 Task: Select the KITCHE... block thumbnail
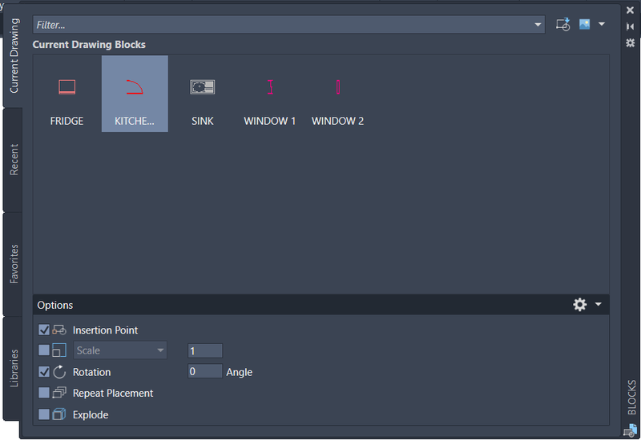pyautogui.click(x=135, y=94)
